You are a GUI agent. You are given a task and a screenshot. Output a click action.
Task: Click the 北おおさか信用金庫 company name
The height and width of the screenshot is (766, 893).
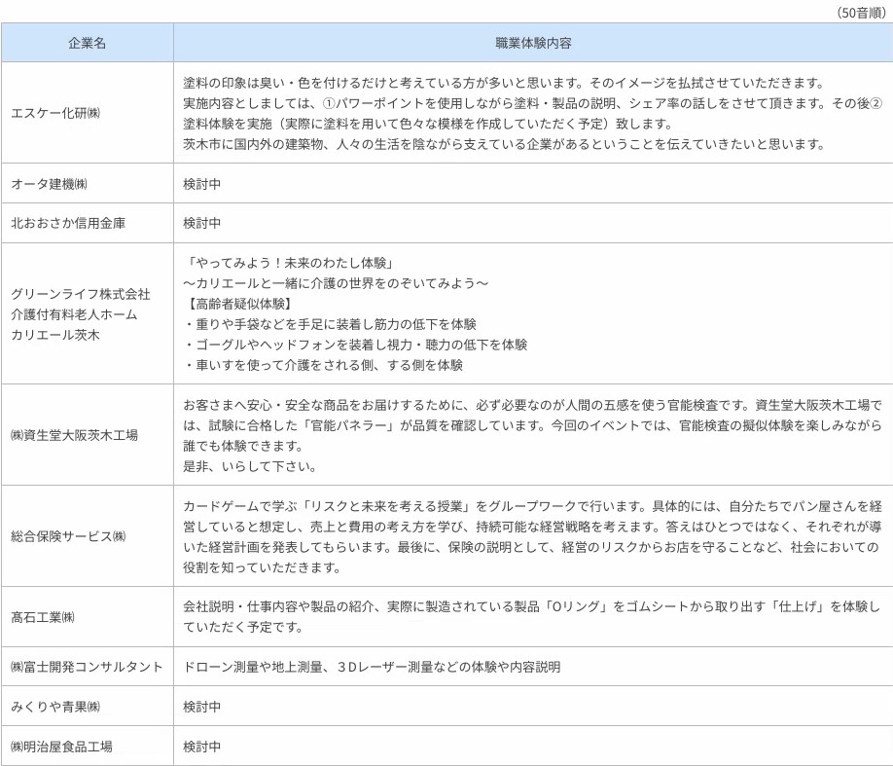tap(68, 223)
